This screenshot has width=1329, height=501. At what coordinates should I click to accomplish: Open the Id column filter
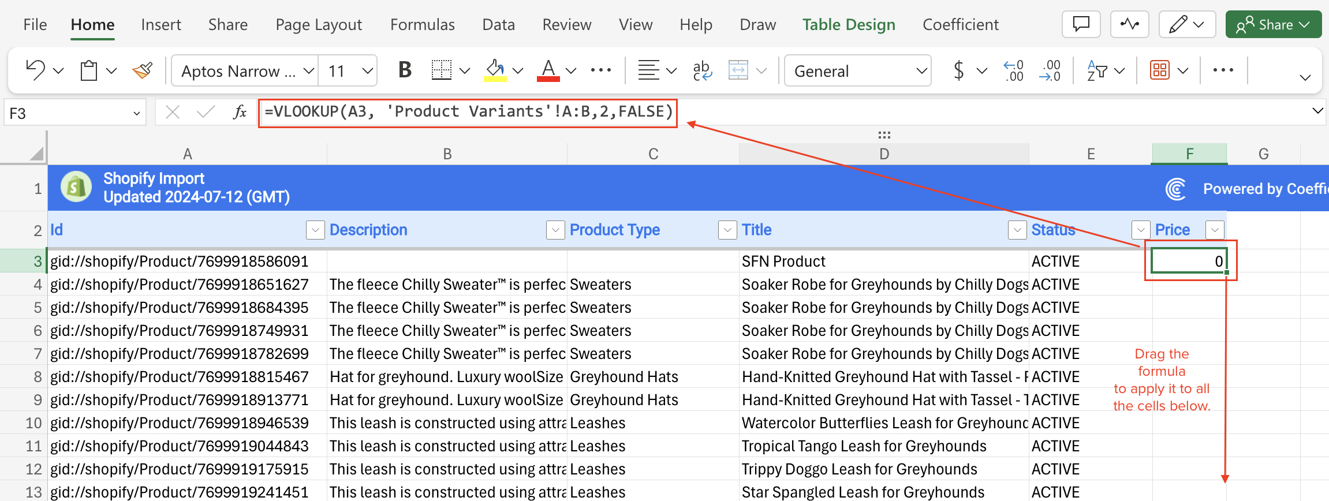[315, 230]
